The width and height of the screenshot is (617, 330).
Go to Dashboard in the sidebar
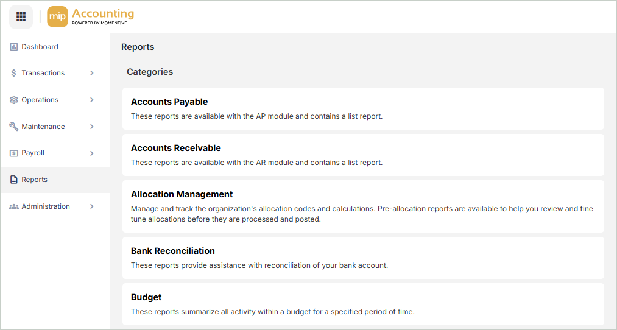[40, 47]
